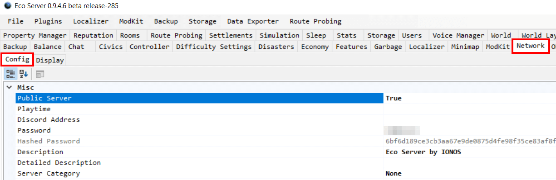This screenshot has height=180, width=556.
Task: Open the Data Exporter menu
Action: coord(253,21)
